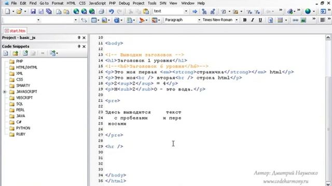Viewport: 332px width, 186px height.
Task: Click the first globe browser preview icon
Action: (x=76, y=11)
